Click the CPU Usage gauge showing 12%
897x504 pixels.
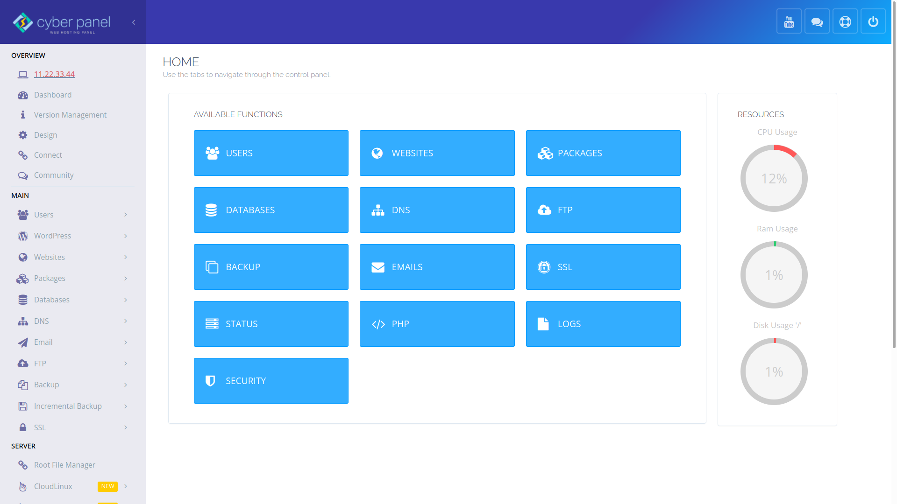774,178
